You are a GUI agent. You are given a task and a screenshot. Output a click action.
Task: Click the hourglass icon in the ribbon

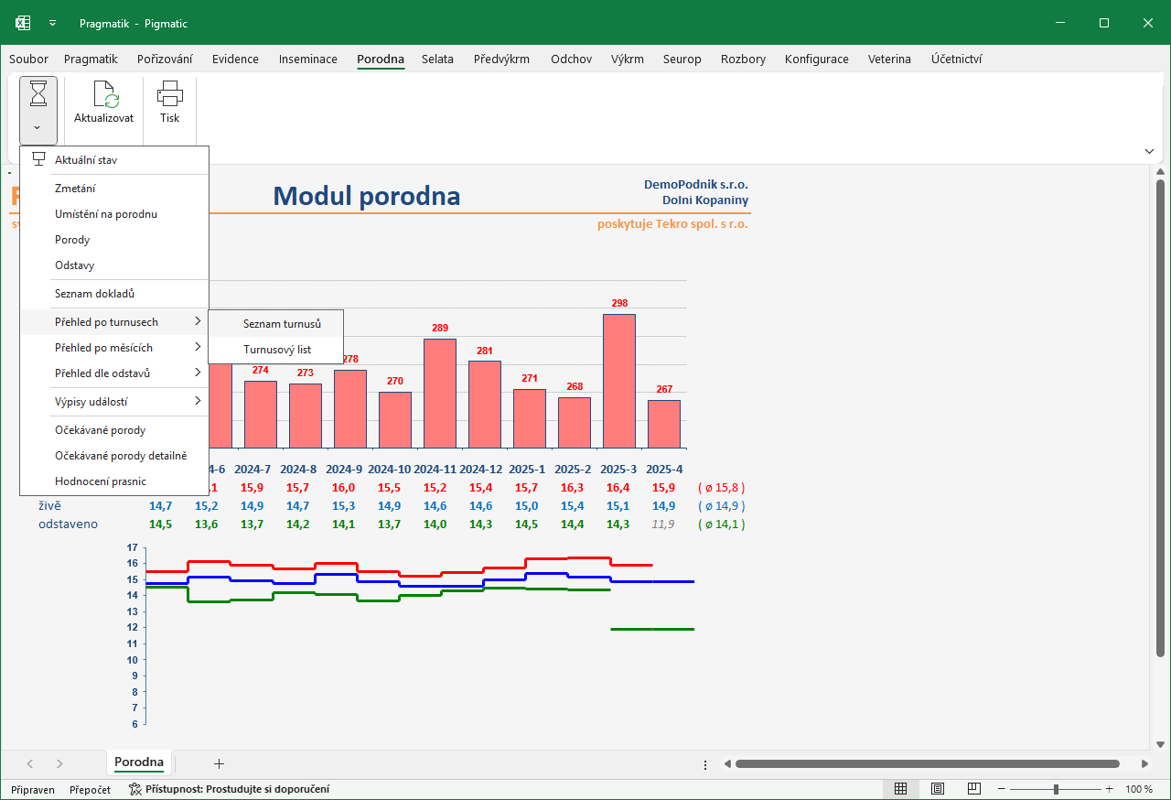38,94
